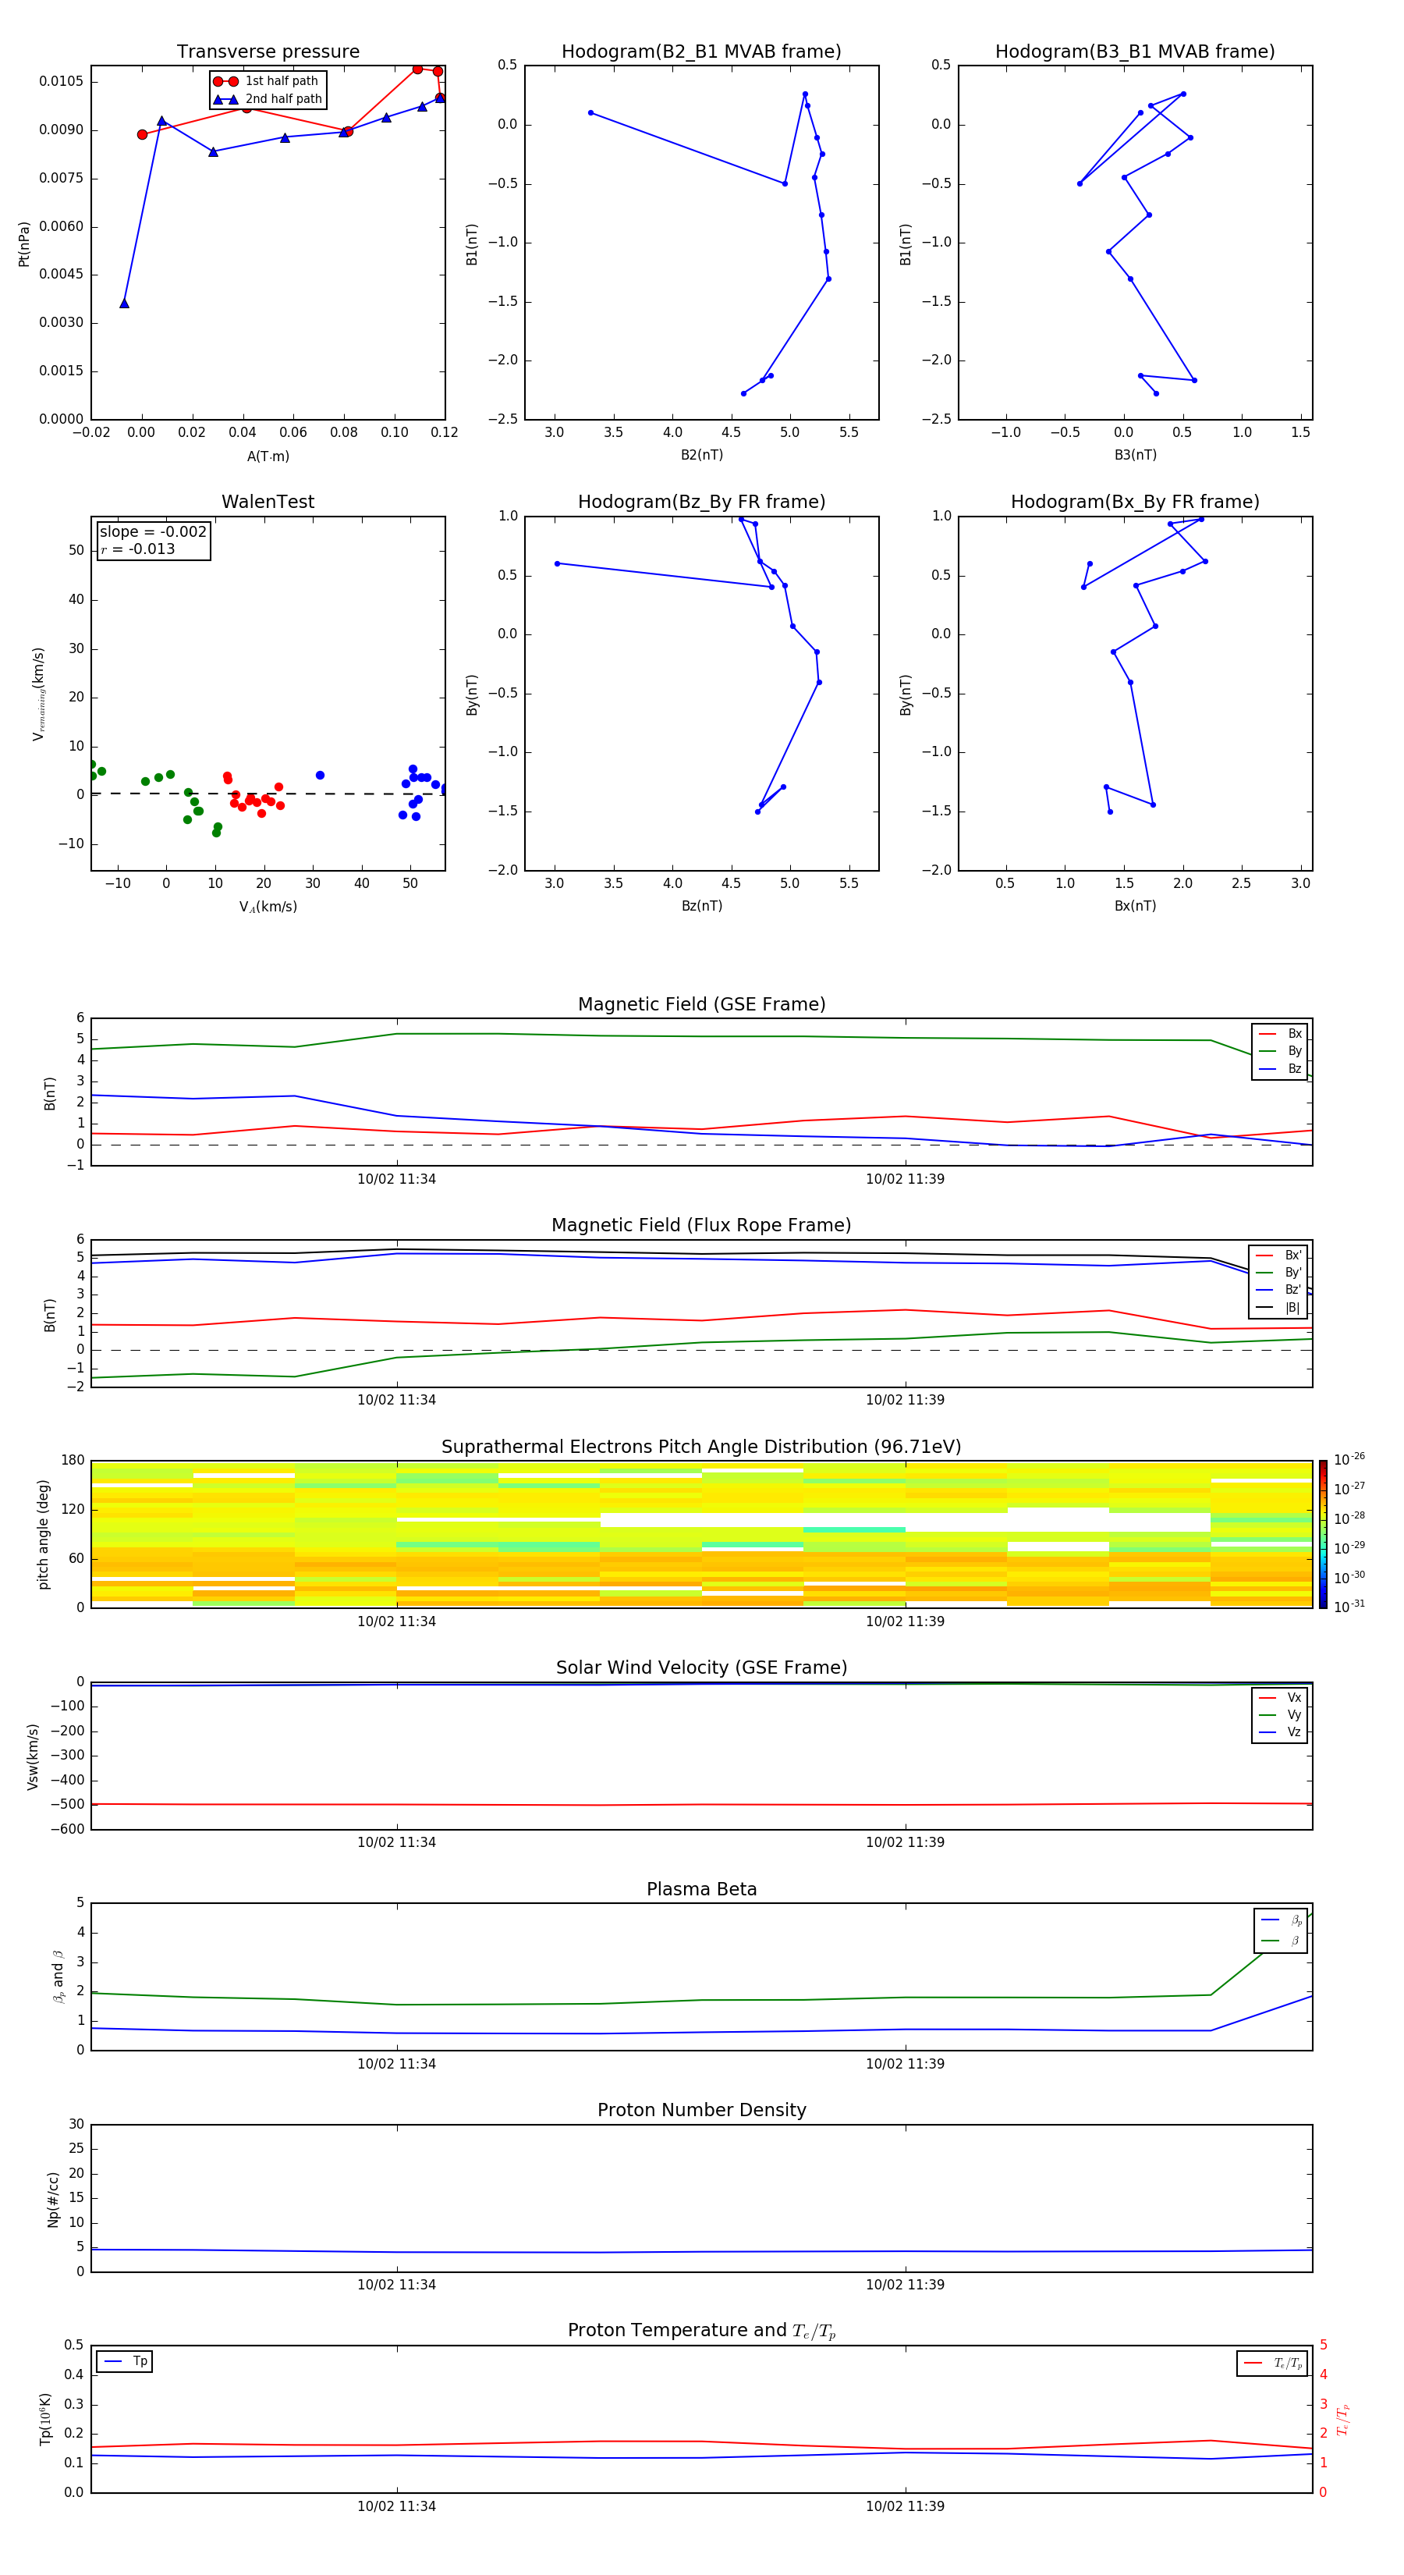Click the 10^-26 colorbar label
Image resolution: width=1404 pixels, height=2575 pixels.
(x=1349, y=1459)
